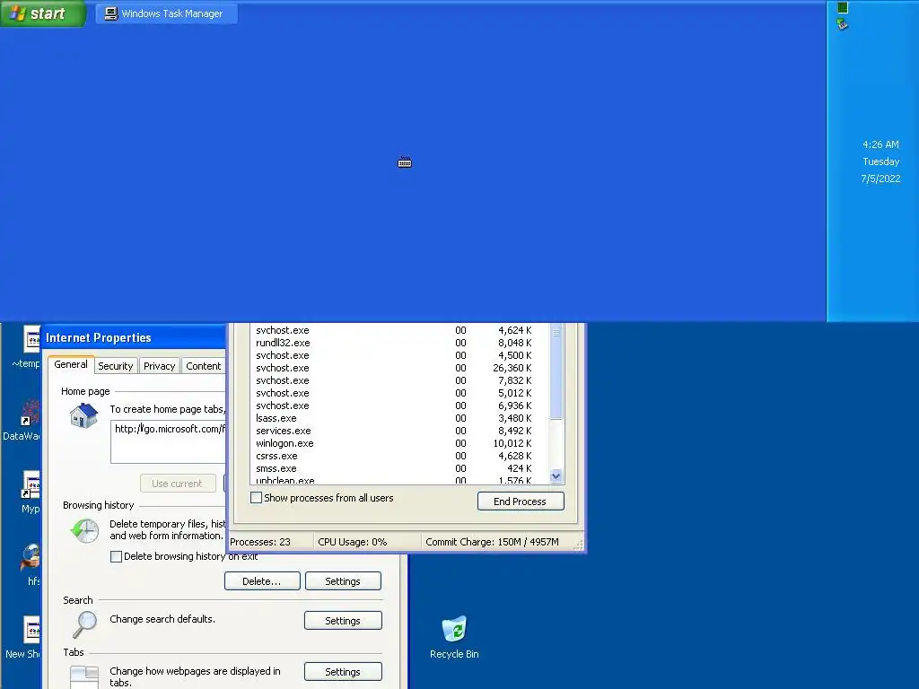Select svchost.exe row using 4,500 K
The height and width of the screenshot is (689, 919).
pyautogui.click(x=399, y=355)
